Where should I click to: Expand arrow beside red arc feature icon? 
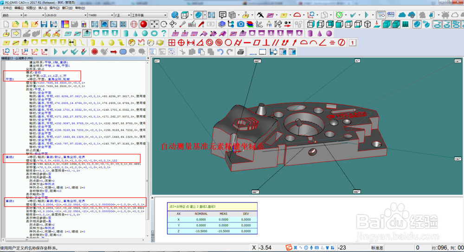(x=303, y=15)
